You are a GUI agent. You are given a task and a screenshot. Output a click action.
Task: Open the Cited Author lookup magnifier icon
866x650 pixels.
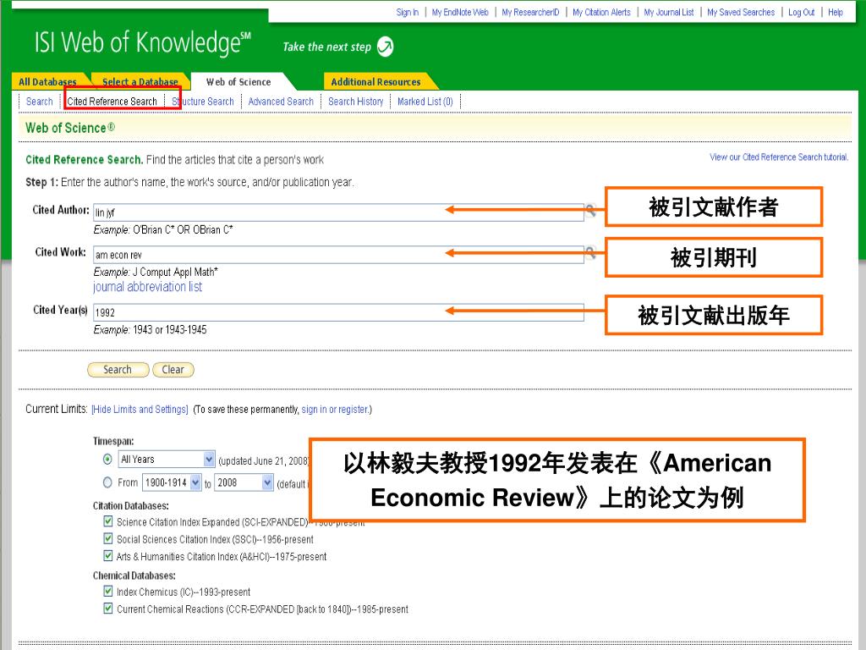click(x=590, y=211)
